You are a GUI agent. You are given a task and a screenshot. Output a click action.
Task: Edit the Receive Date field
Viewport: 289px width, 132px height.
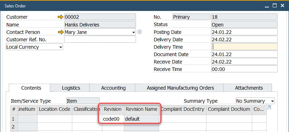pos(244,61)
